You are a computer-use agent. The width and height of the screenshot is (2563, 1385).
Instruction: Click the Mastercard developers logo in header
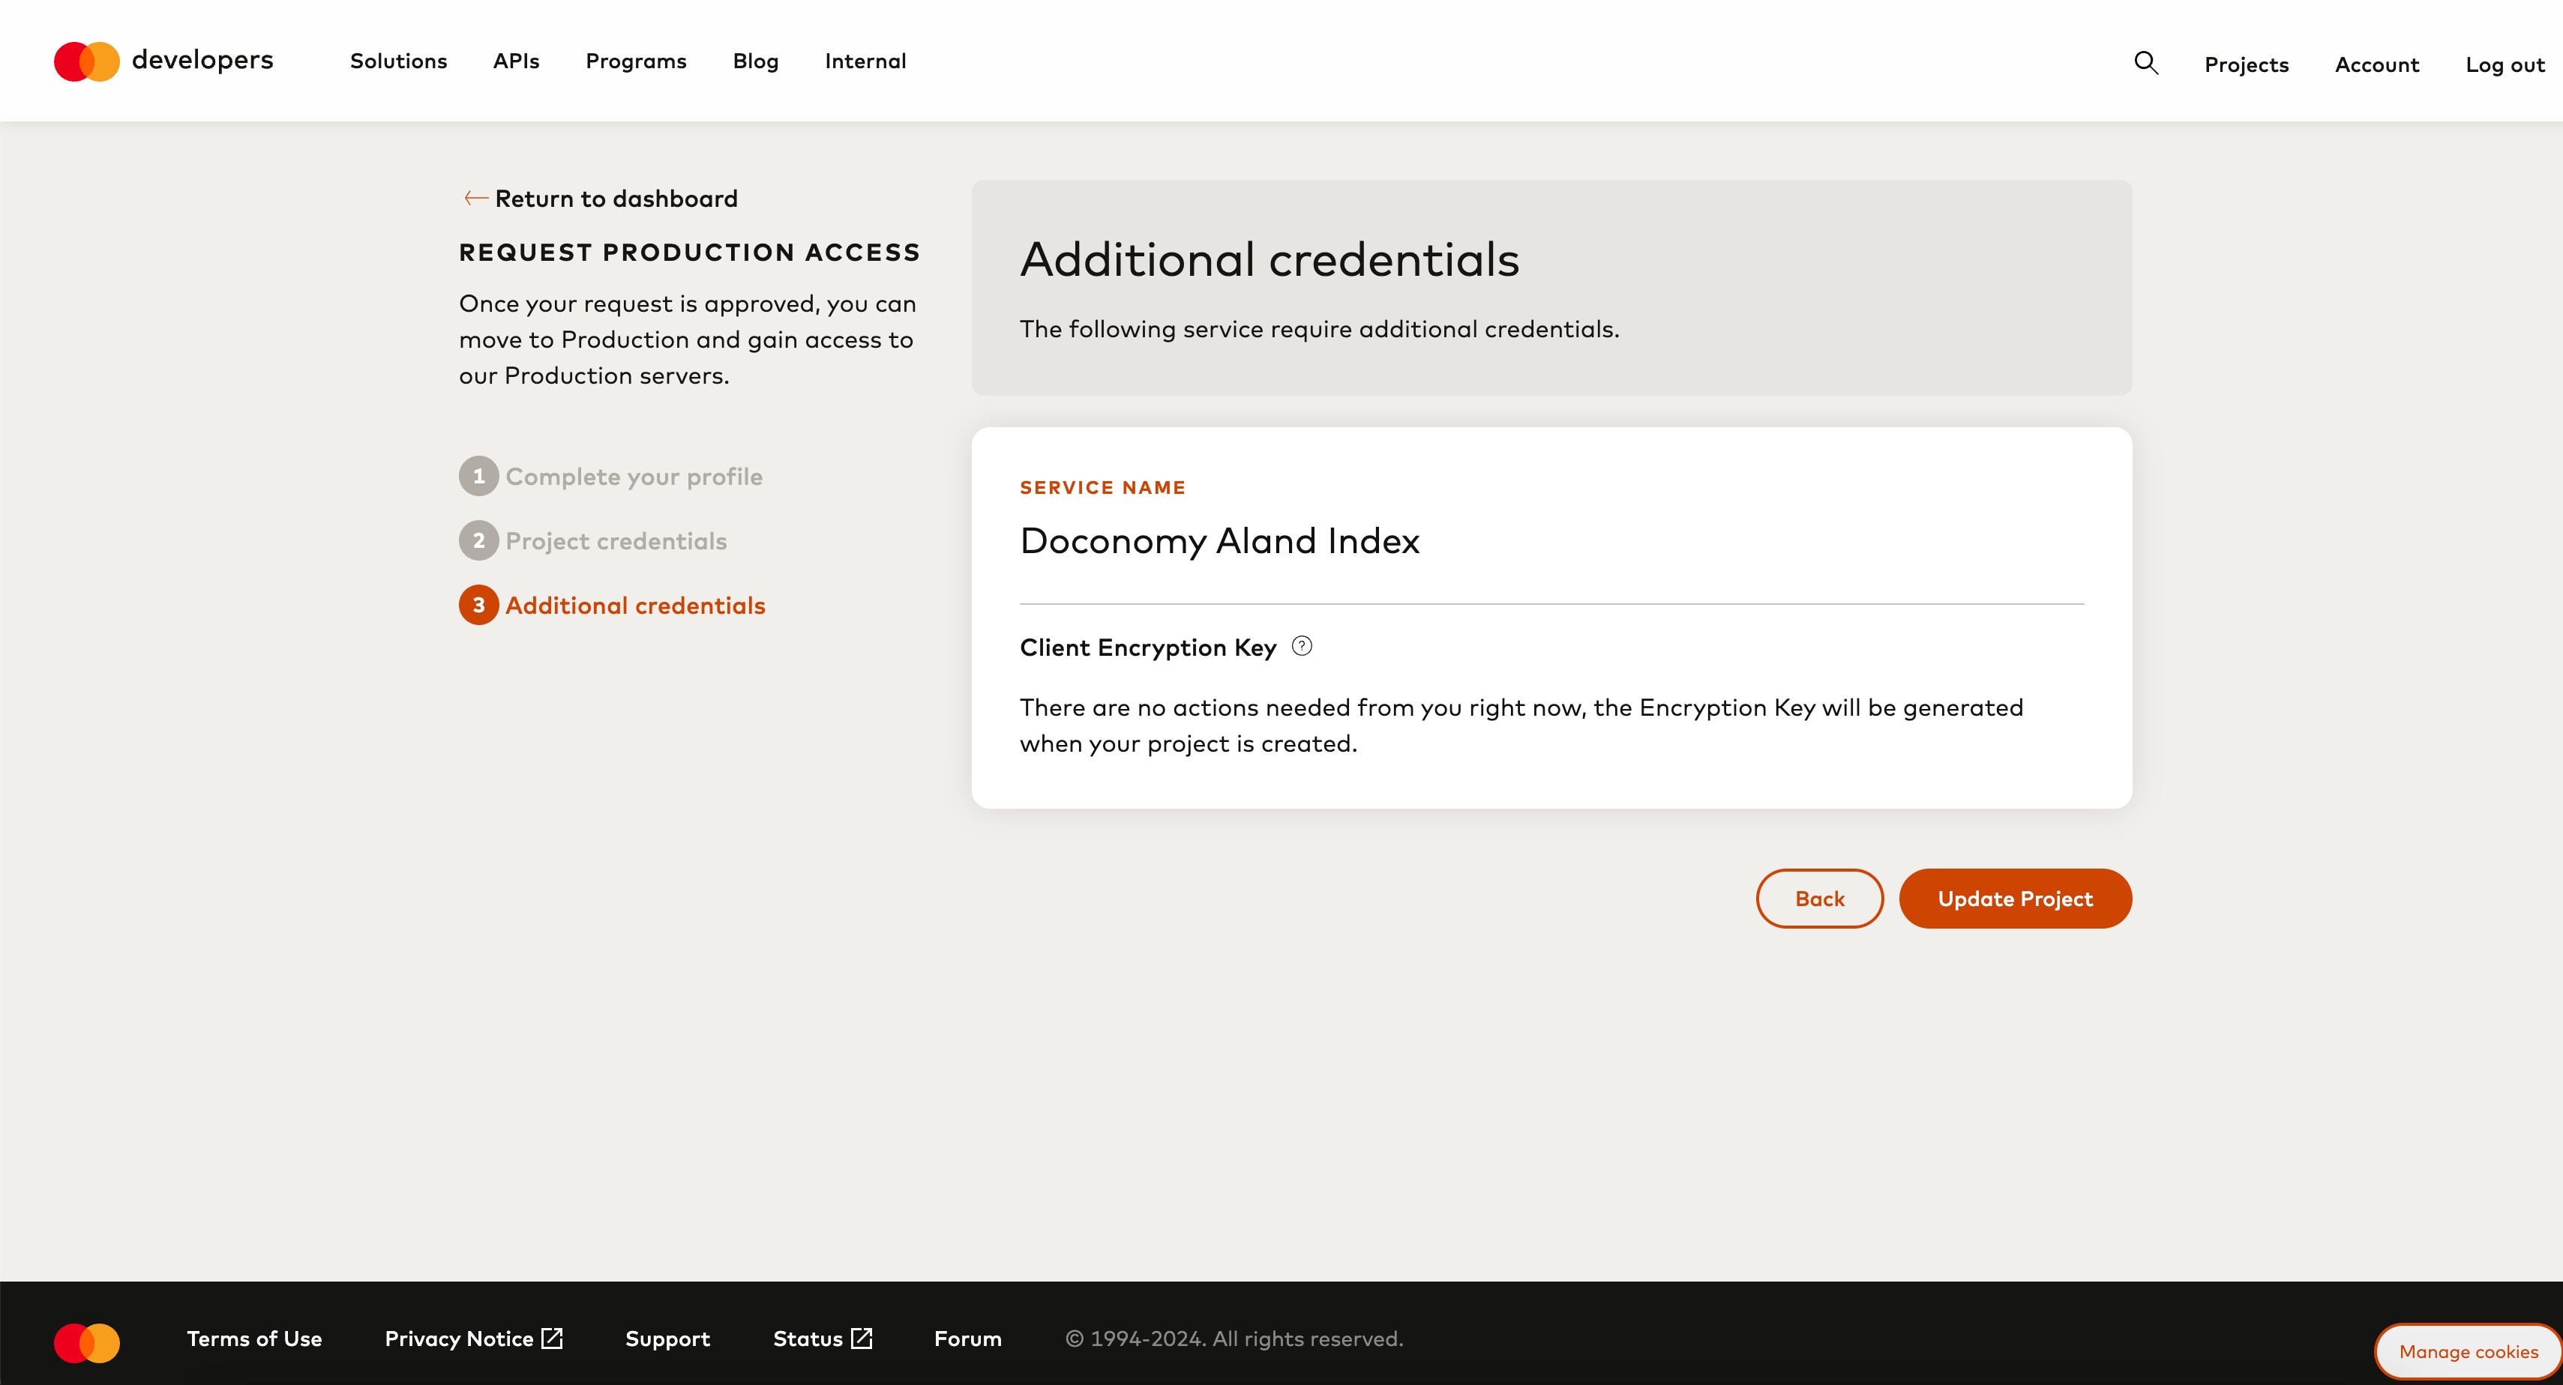pyautogui.click(x=163, y=61)
